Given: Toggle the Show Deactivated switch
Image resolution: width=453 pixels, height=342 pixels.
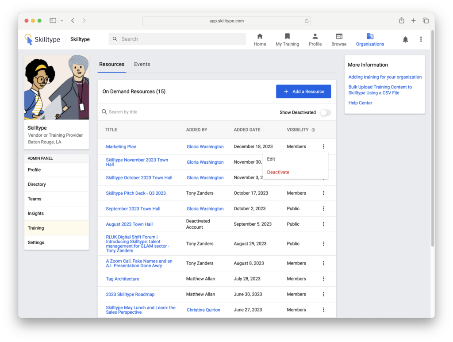Looking at the screenshot, I should click(x=325, y=112).
